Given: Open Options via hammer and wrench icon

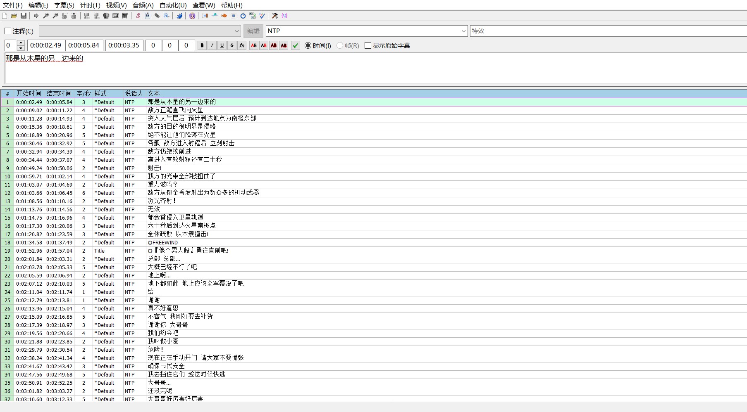Looking at the screenshot, I should click(275, 16).
